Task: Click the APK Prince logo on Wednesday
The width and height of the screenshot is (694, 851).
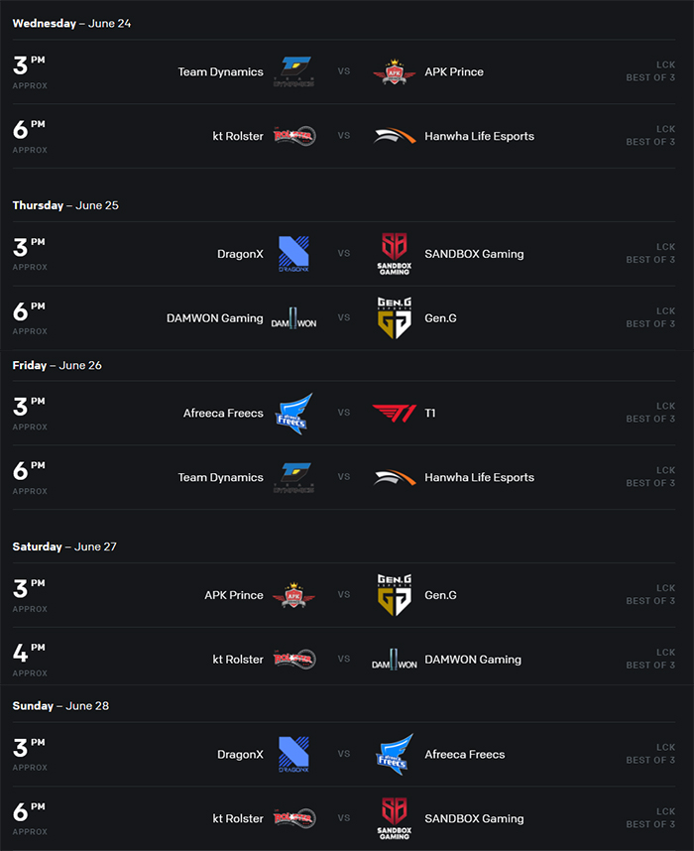Action: pyautogui.click(x=395, y=71)
